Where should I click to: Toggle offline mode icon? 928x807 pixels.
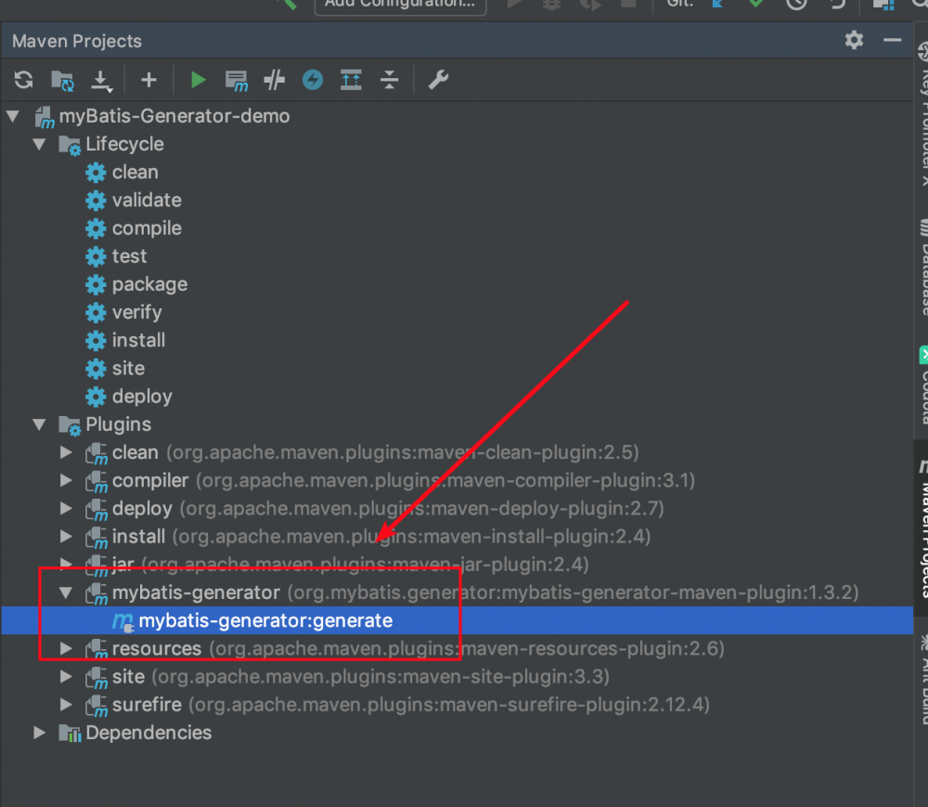274,79
